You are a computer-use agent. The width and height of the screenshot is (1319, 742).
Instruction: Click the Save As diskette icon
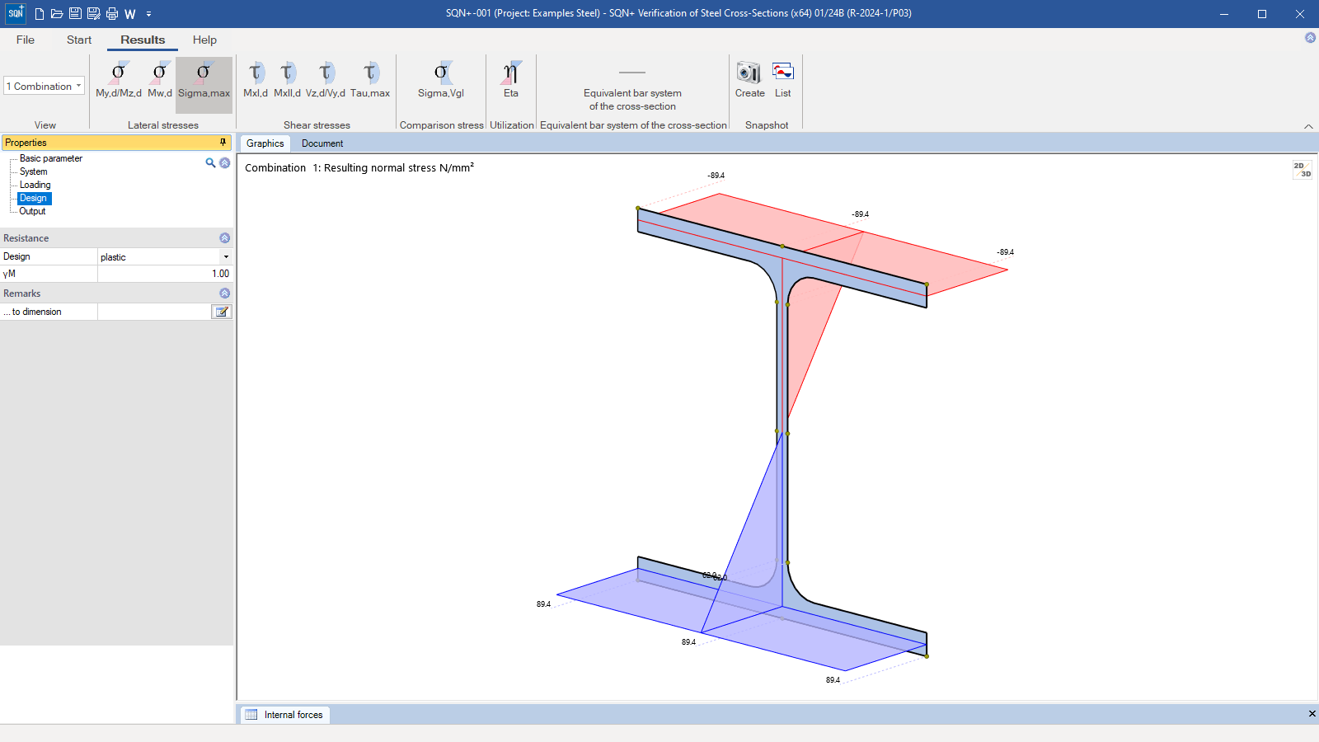pyautogui.click(x=93, y=14)
